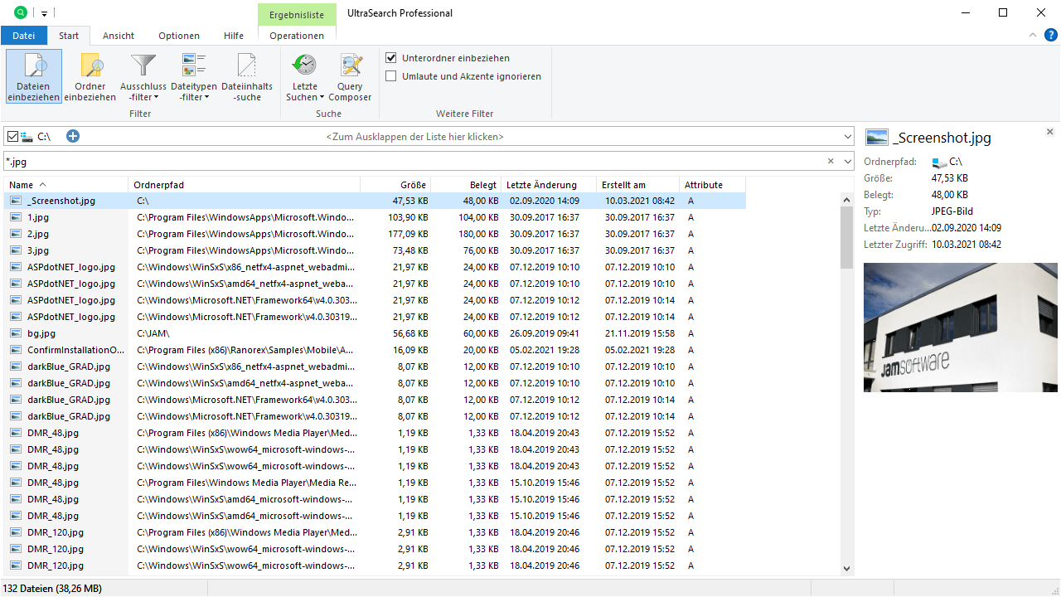
Task: Select the _Screenshot.jpg row
Action: (375, 201)
